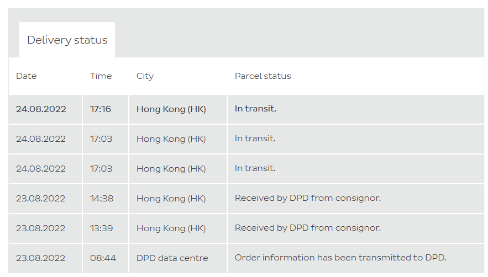Viewport: 488px width, 277px height.
Task: Click the date in the 08:44 row
Action: click(x=40, y=258)
